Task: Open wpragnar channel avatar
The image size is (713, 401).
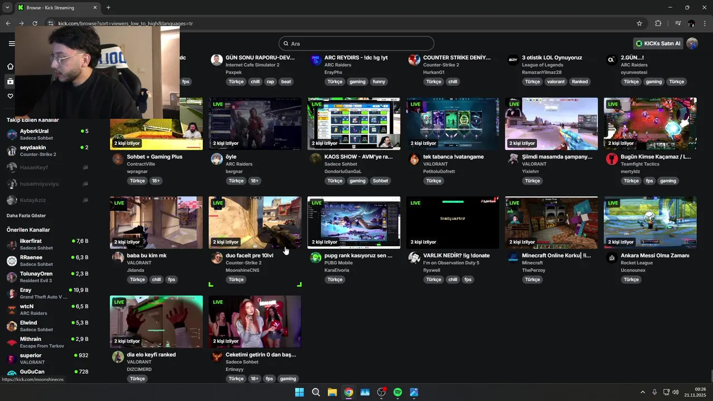Action: (118, 159)
